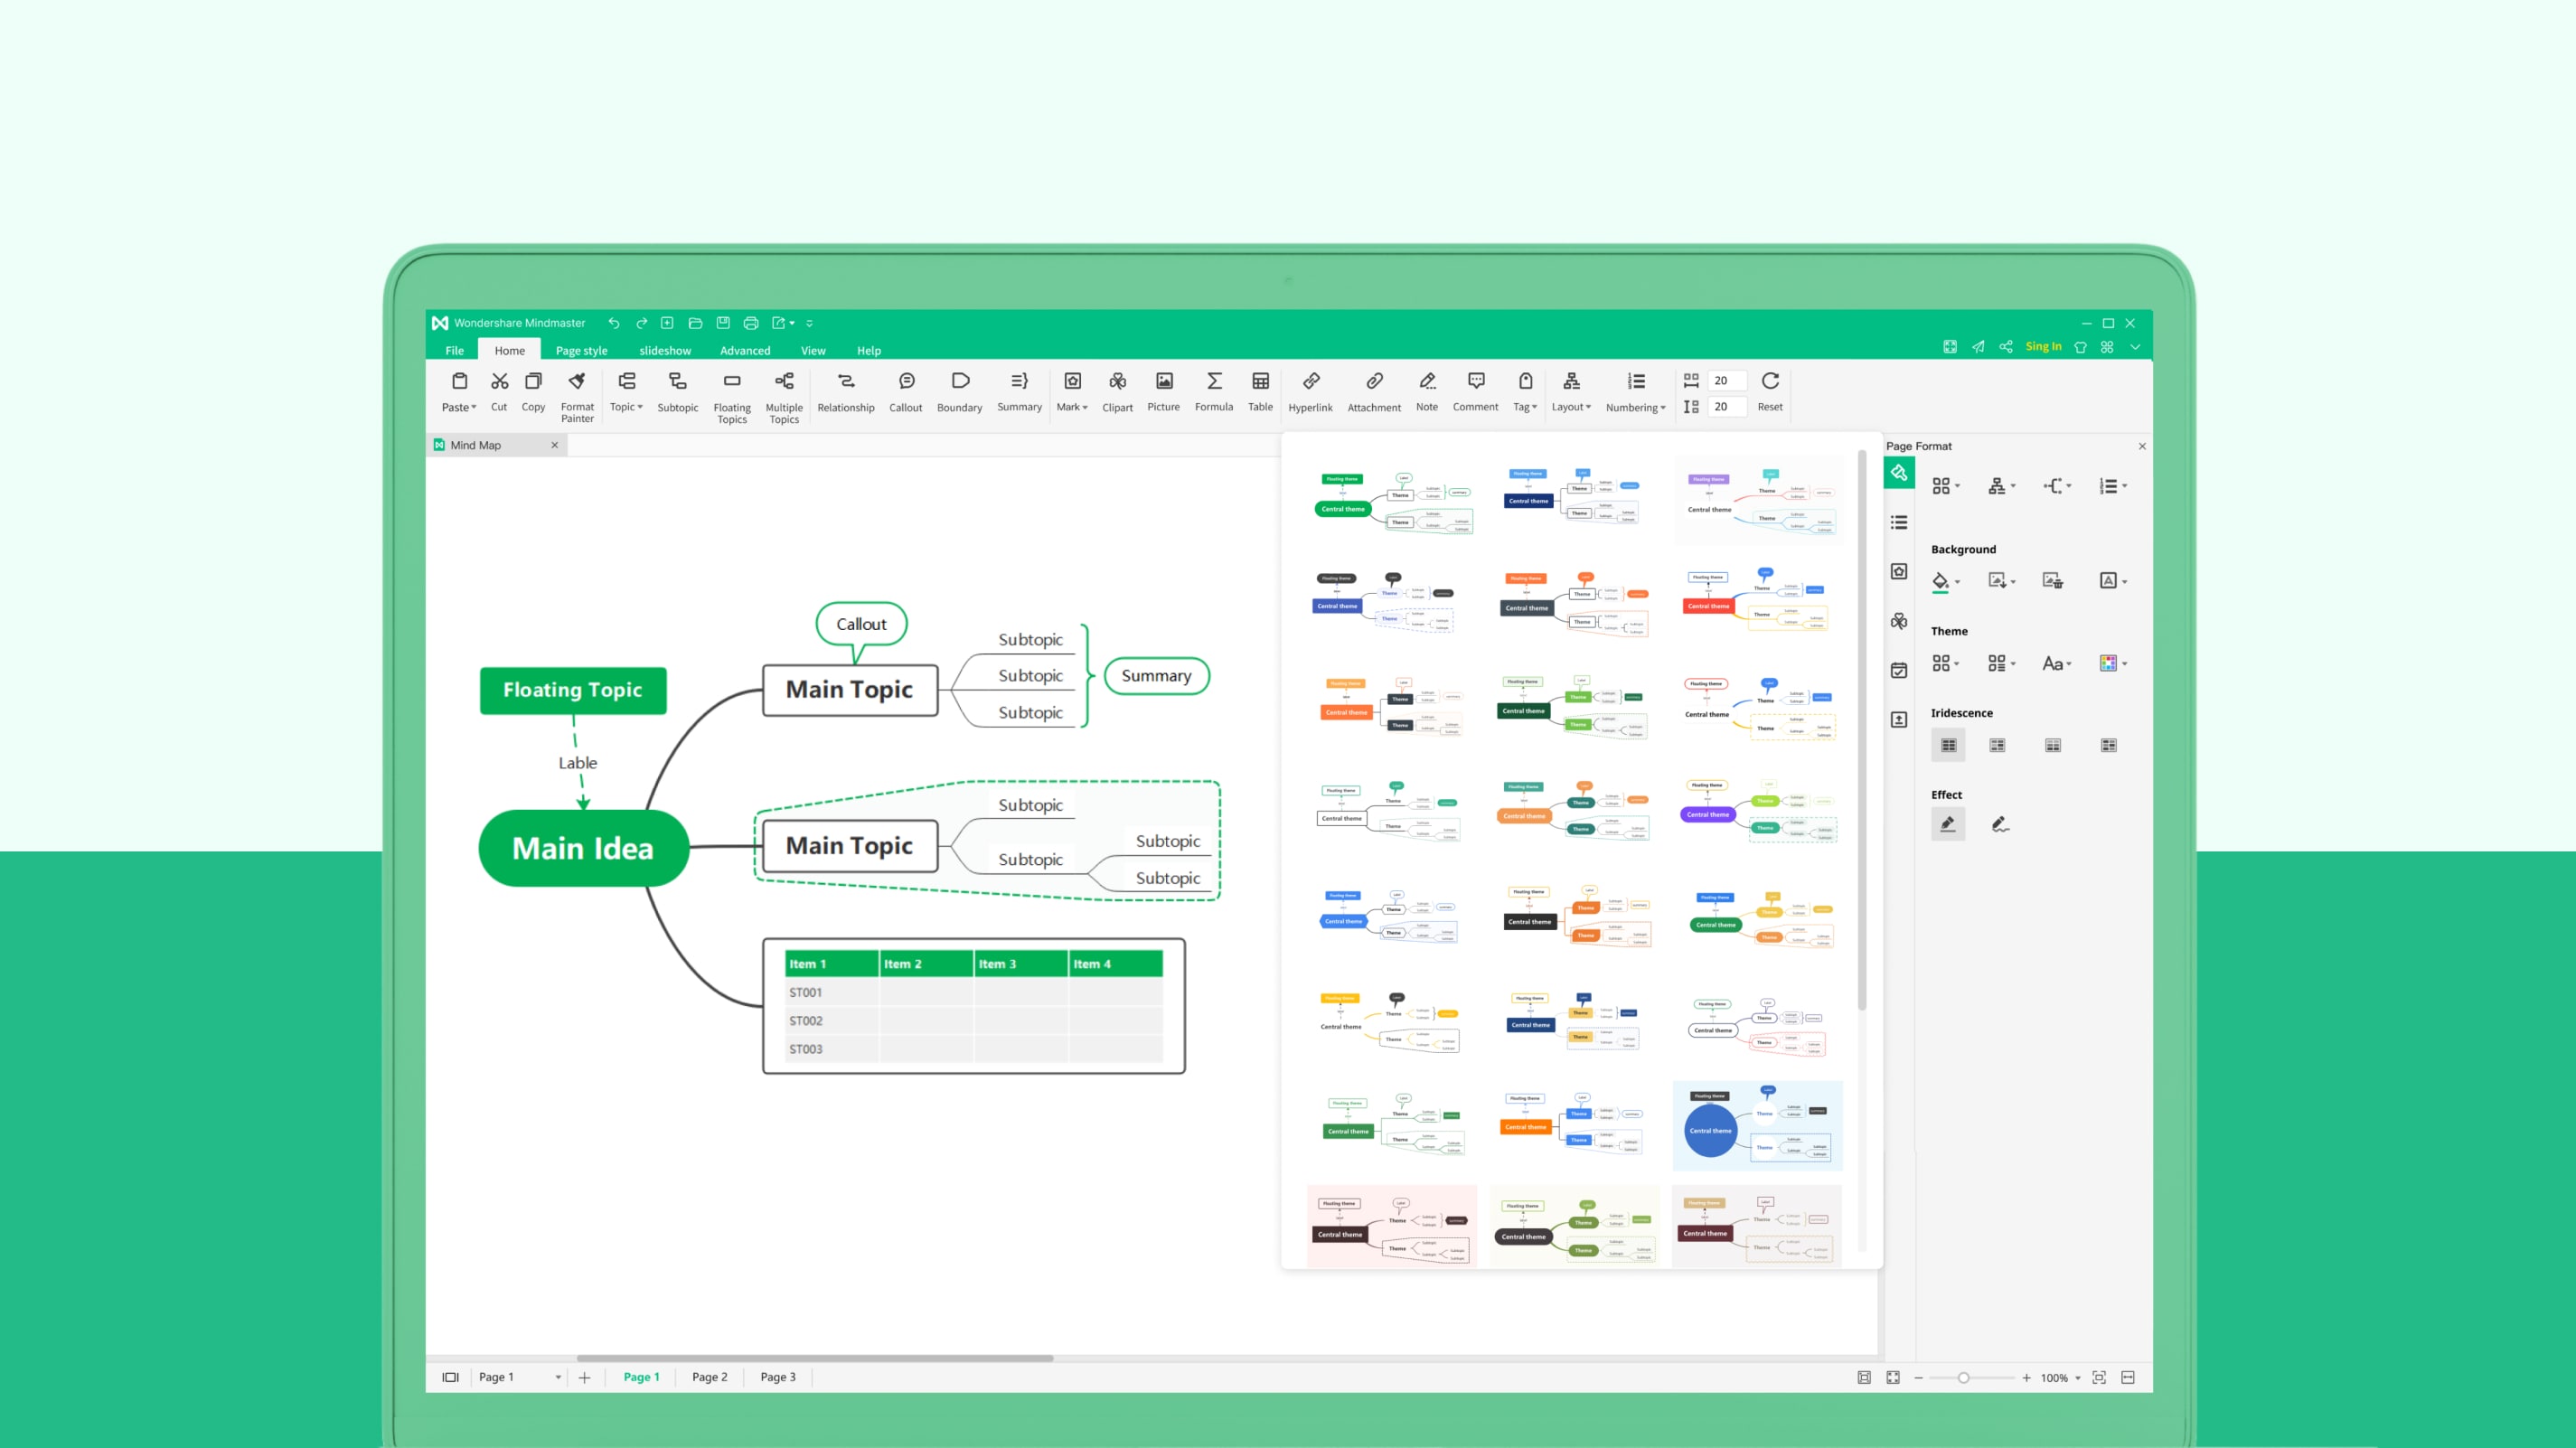Switch to the Page style tab

point(582,351)
